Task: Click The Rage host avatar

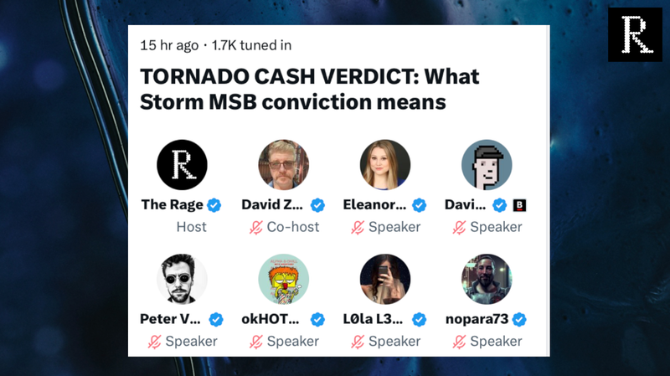Action: pyautogui.click(x=182, y=164)
